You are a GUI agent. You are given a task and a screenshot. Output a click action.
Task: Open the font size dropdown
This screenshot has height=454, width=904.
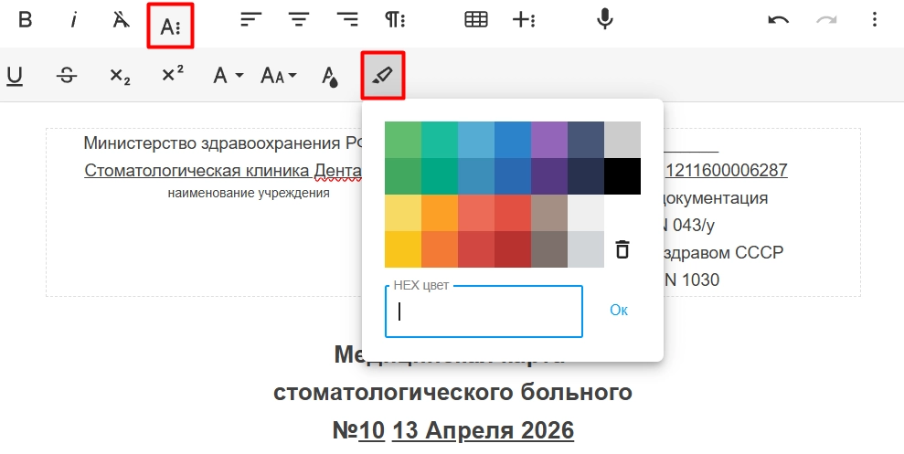[x=279, y=76]
